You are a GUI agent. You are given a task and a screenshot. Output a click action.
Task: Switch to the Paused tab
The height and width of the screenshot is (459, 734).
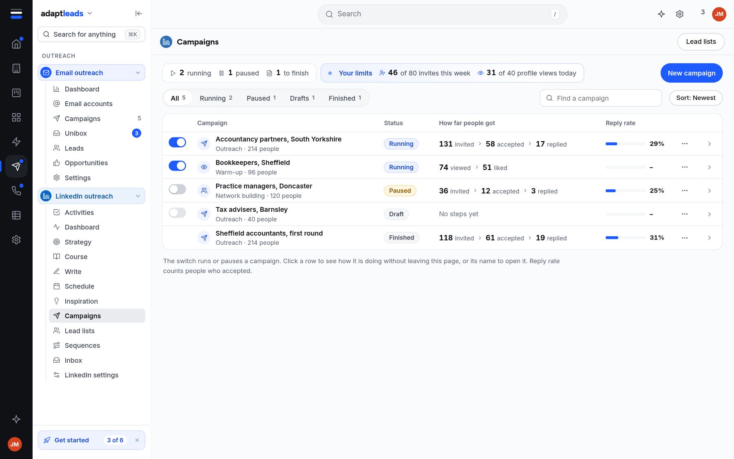point(261,98)
